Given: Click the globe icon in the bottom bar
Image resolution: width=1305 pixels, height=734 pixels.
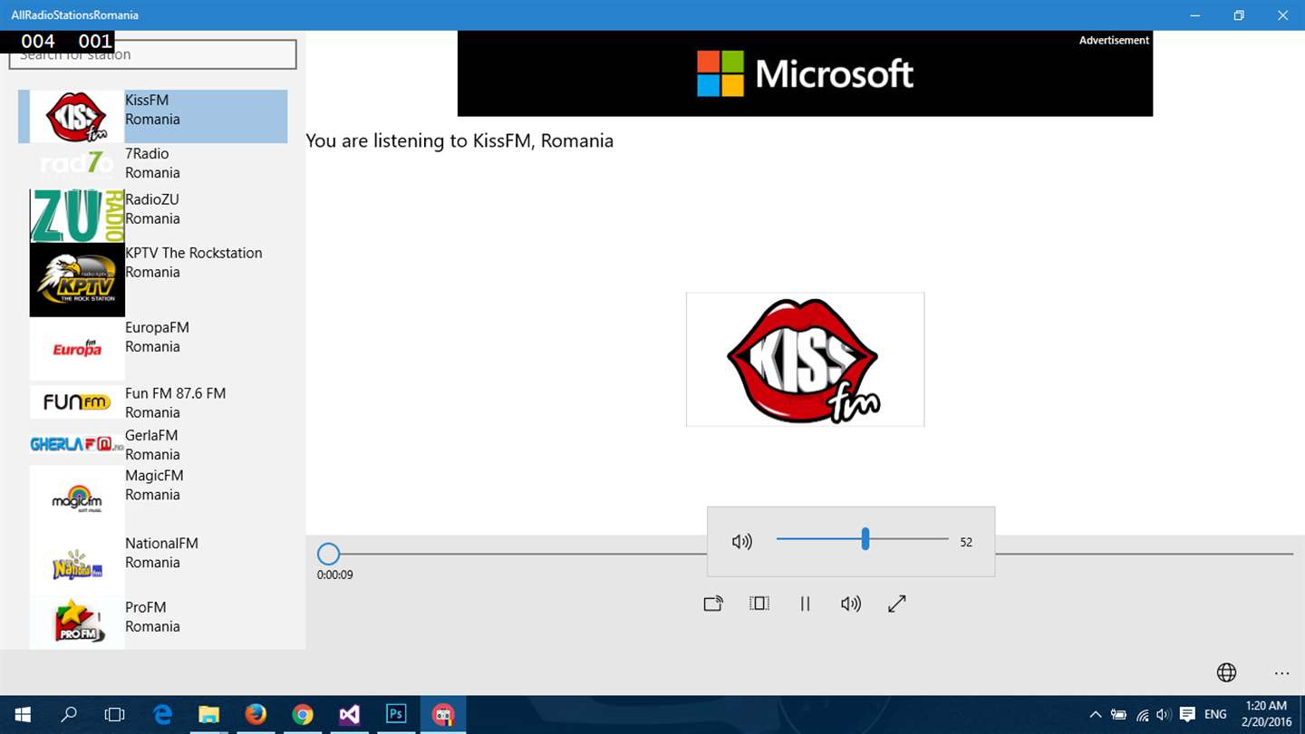Looking at the screenshot, I should [1226, 672].
